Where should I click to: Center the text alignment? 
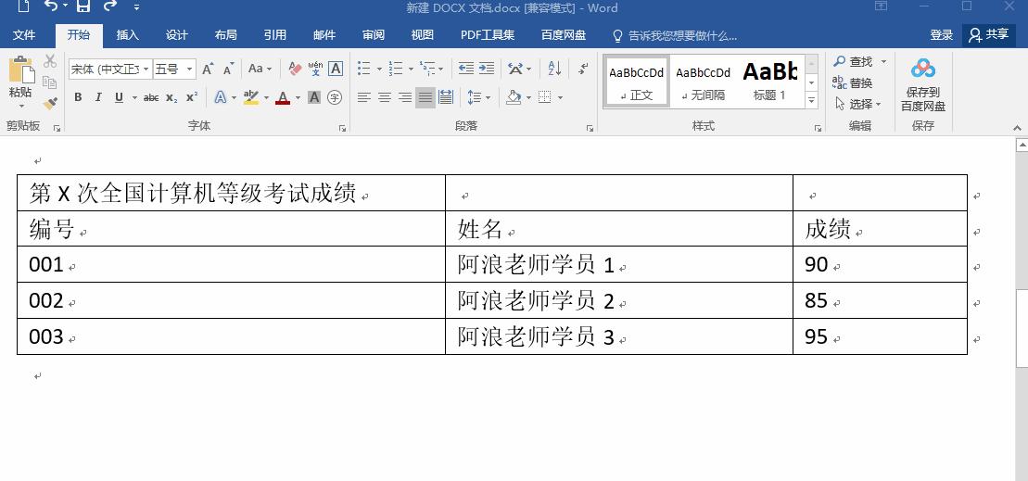(385, 97)
